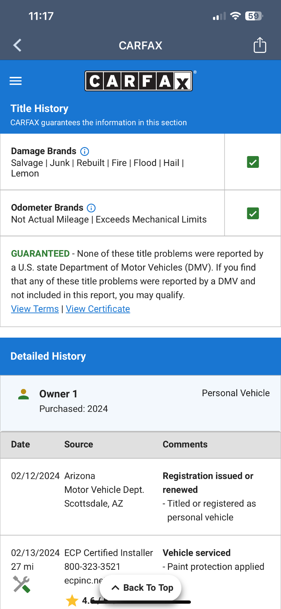
Task: Click the Odometer Brands green checkbox
Action: click(253, 213)
